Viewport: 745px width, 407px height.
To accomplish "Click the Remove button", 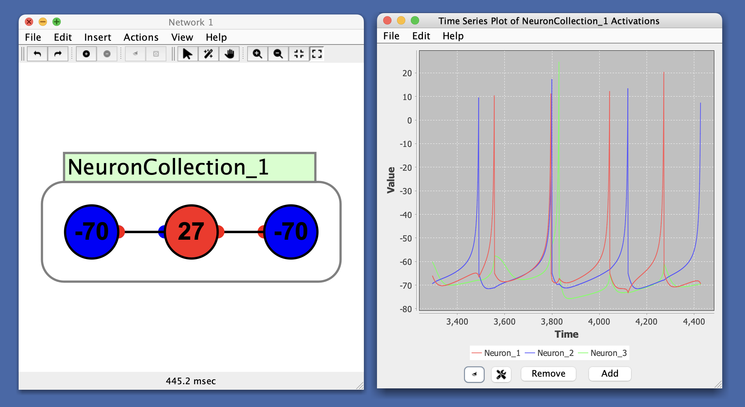I will (x=548, y=374).
